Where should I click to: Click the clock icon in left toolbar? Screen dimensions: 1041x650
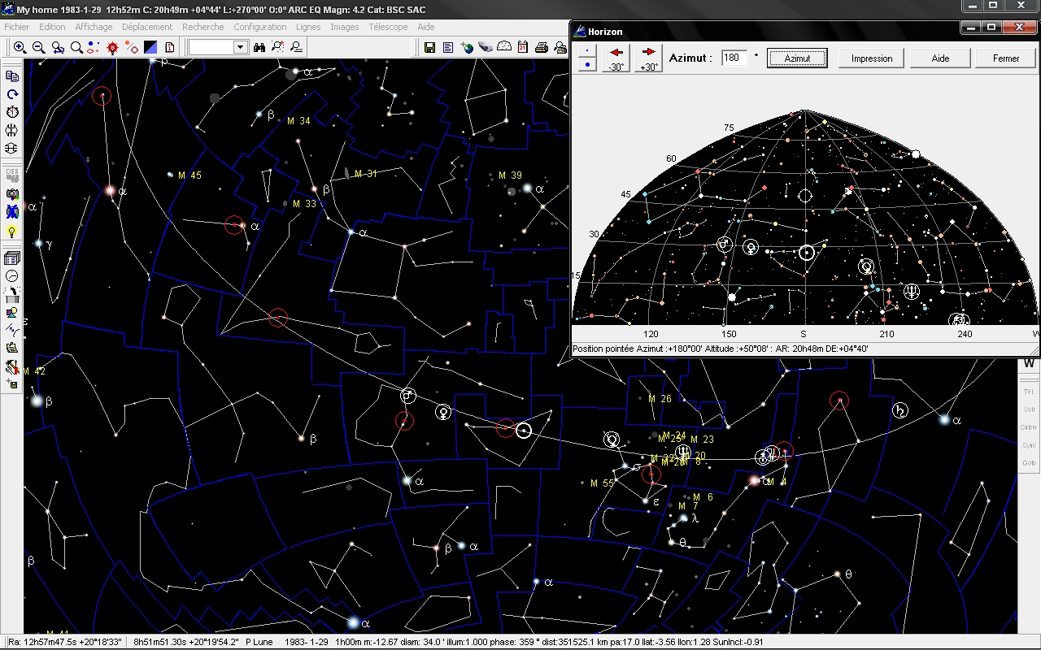(12, 276)
